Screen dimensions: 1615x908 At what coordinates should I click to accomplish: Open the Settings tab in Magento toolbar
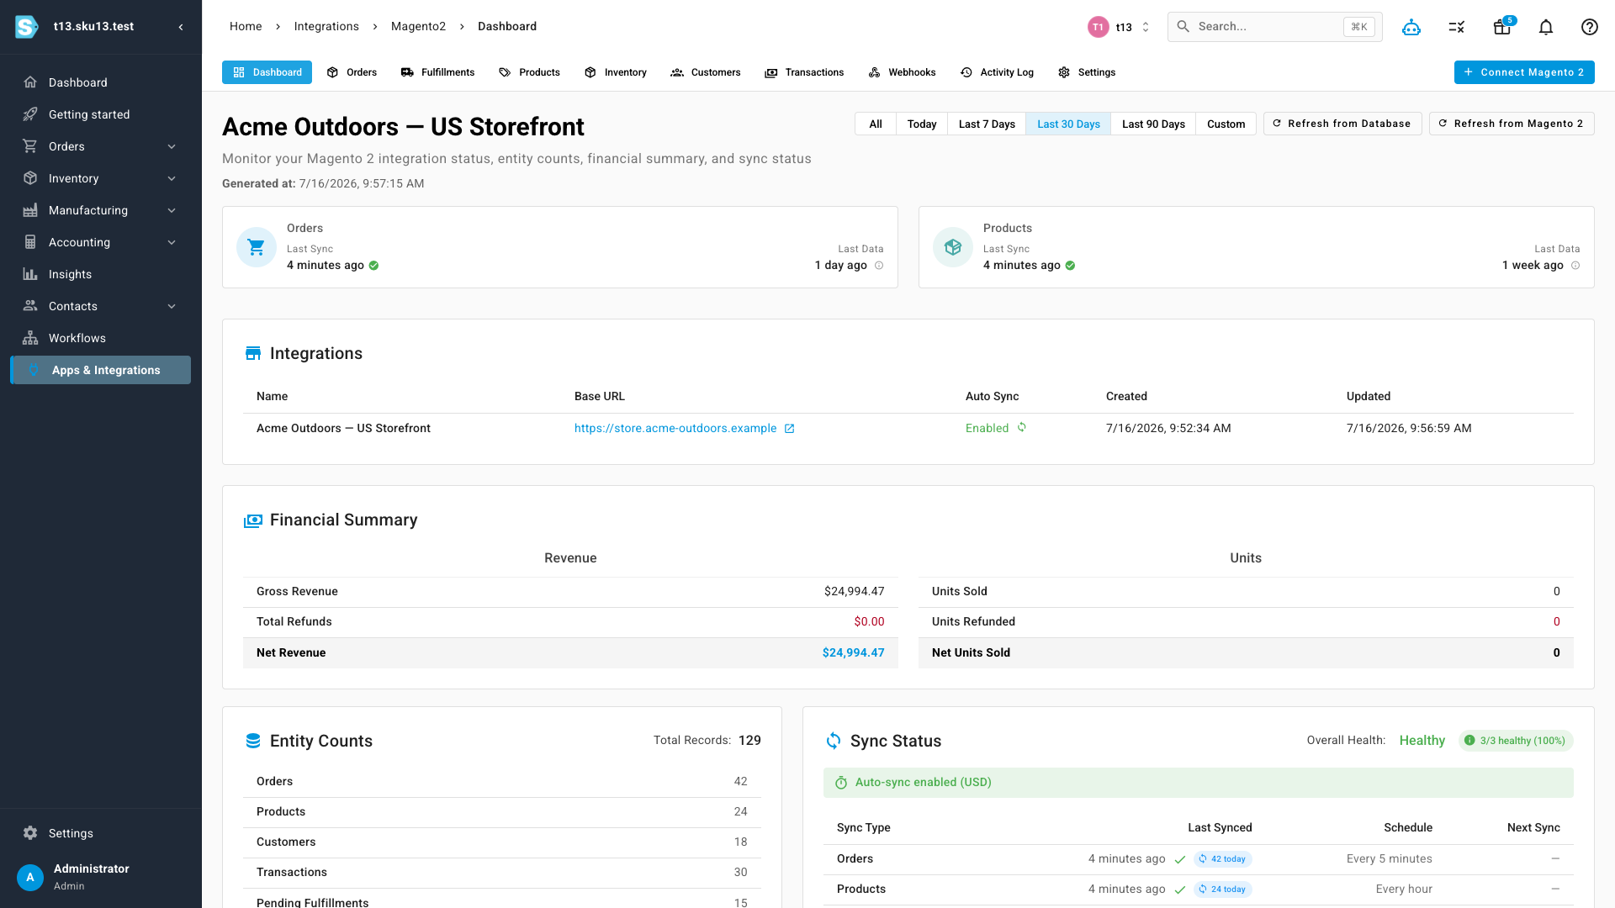[1087, 72]
